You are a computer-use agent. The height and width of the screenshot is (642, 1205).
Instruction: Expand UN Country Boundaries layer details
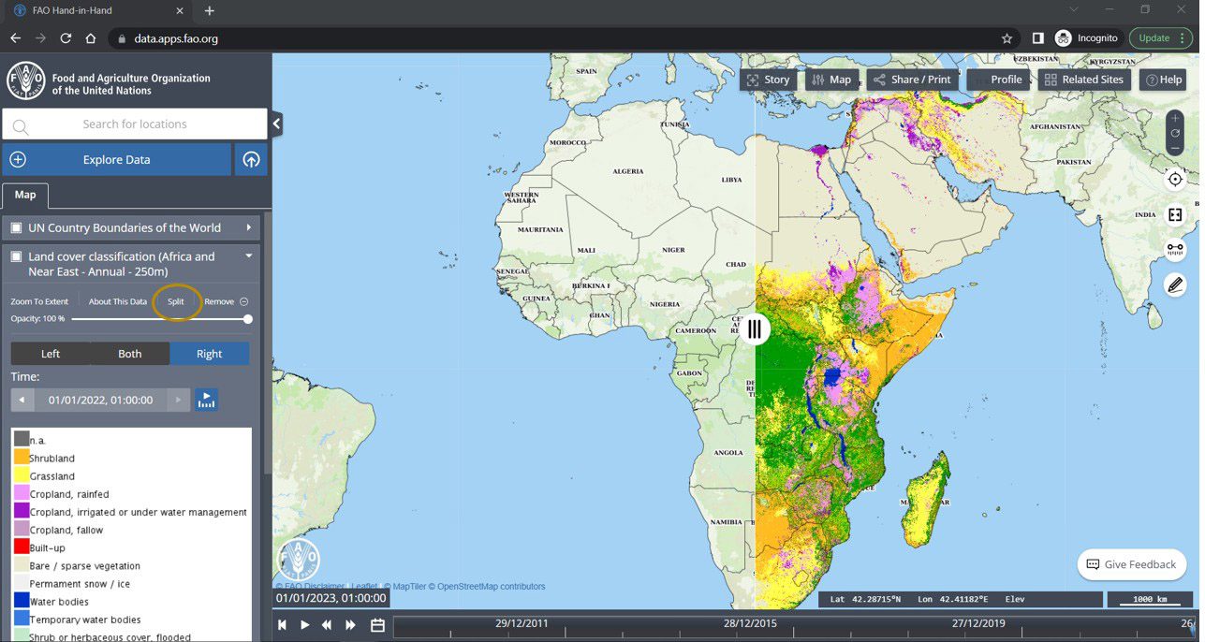point(248,227)
